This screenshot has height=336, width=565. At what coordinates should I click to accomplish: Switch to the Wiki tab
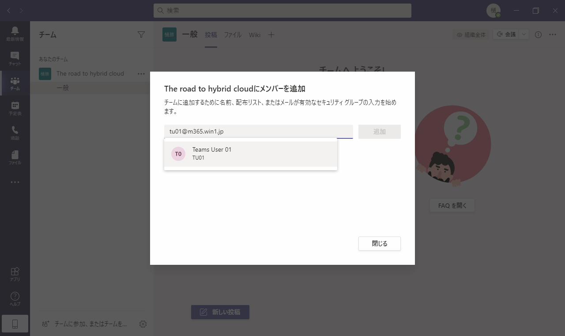pos(255,34)
